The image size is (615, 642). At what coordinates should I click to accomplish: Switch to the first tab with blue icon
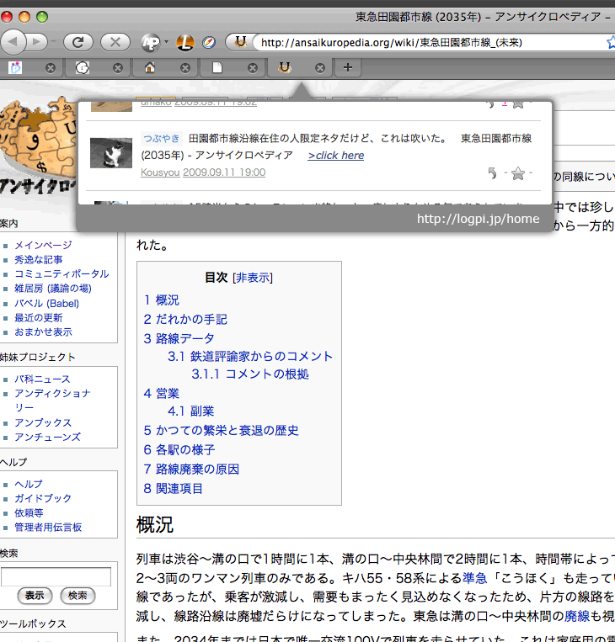tap(16, 67)
